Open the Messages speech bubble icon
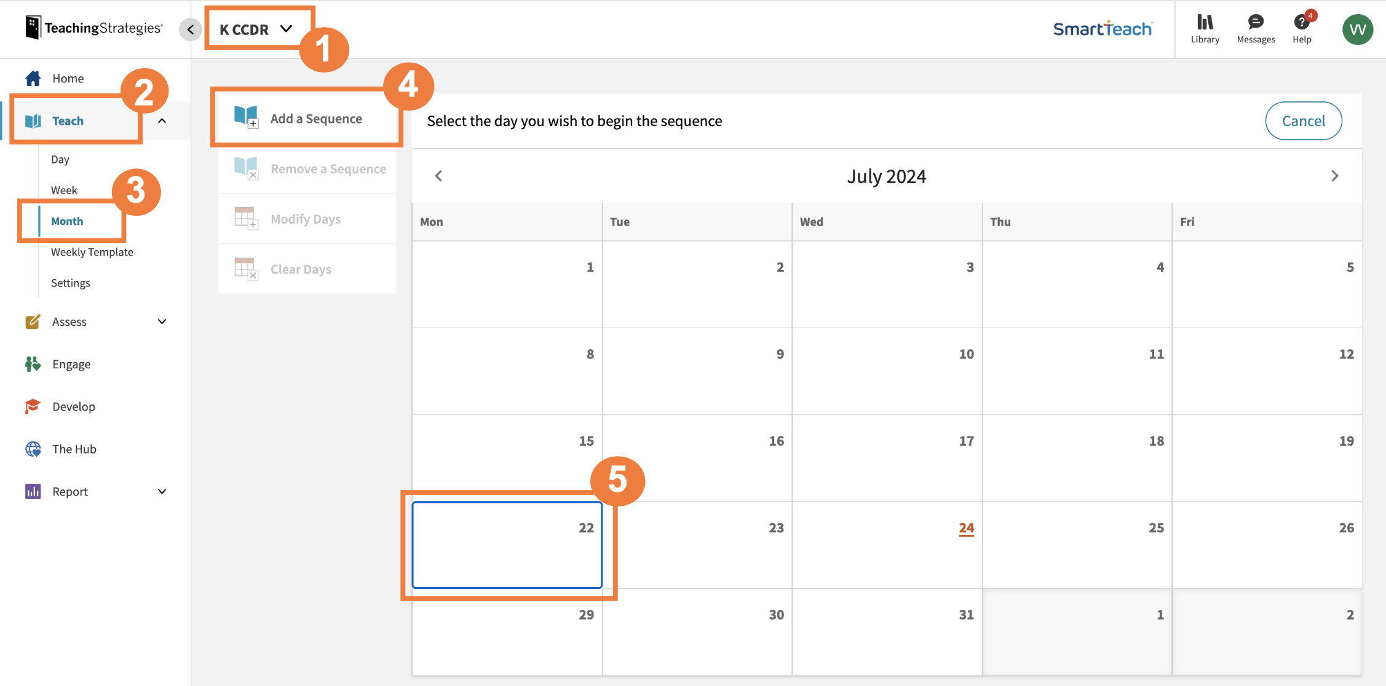The width and height of the screenshot is (1386, 686). [1256, 23]
